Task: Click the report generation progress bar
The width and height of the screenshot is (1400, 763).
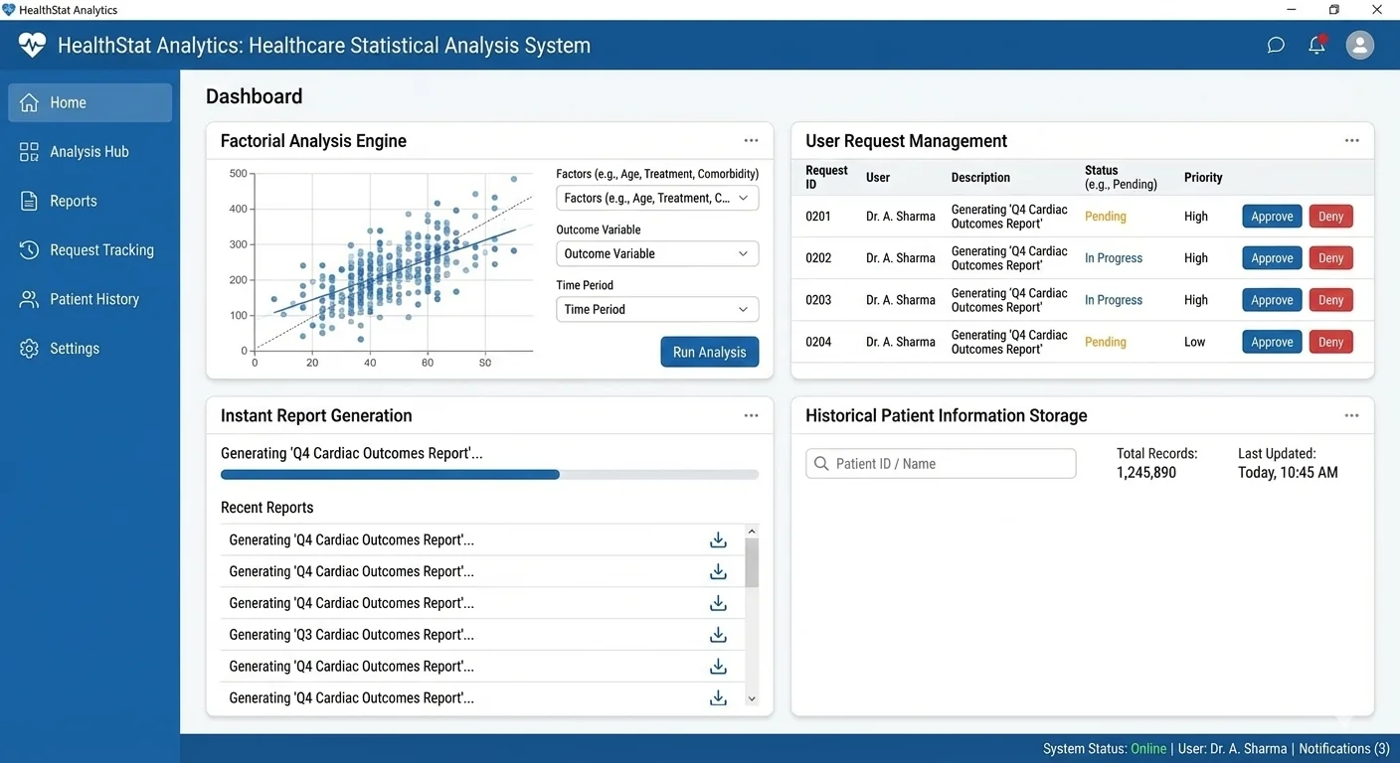Action: (x=489, y=475)
